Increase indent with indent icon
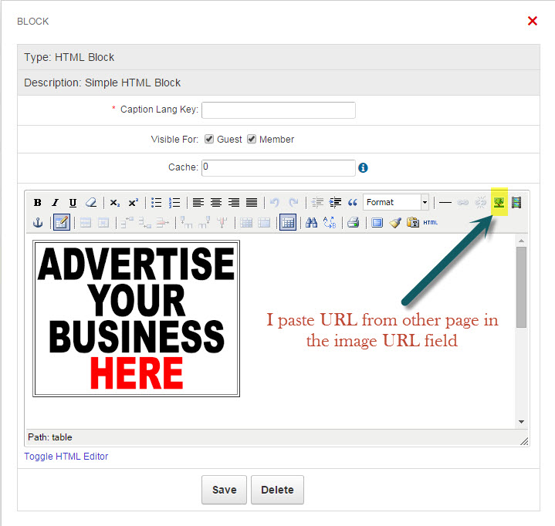This screenshot has height=526, width=555. (335, 203)
